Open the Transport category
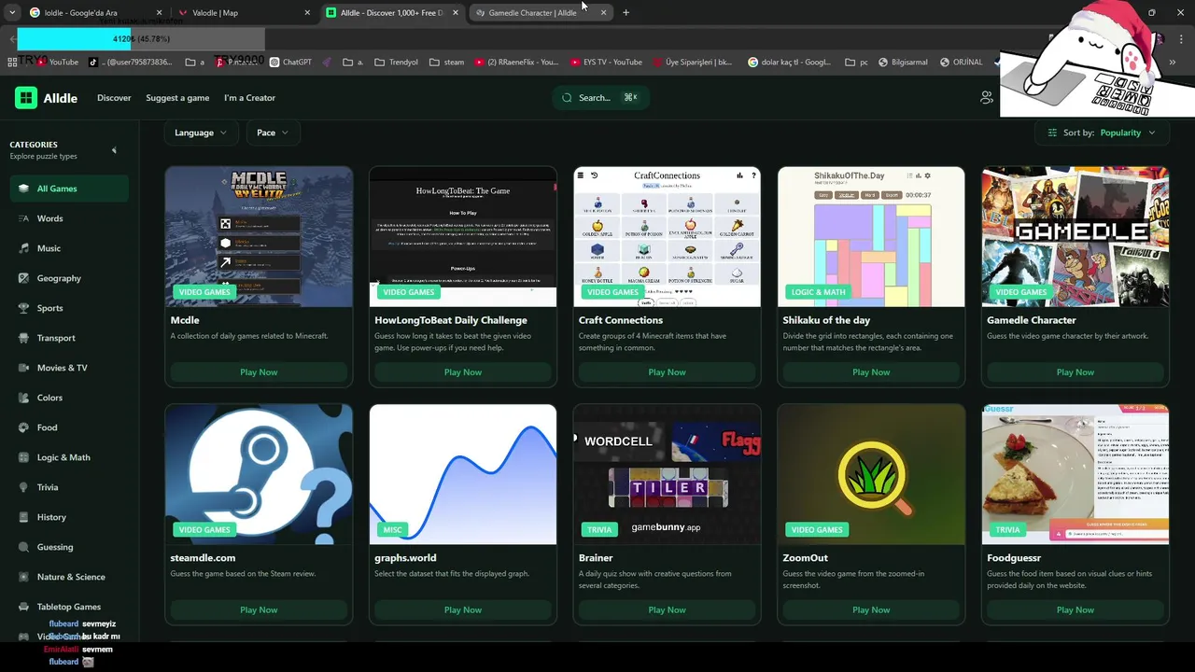Image resolution: width=1195 pixels, height=672 pixels. pyautogui.click(x=70, y=338)
